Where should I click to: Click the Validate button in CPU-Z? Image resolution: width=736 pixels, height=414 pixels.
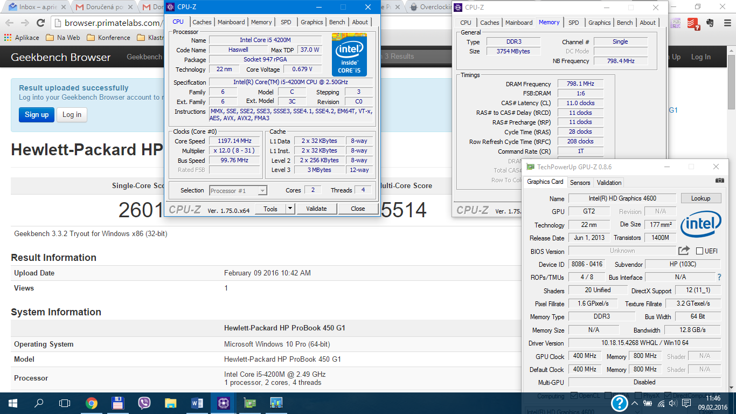(316, 209)
